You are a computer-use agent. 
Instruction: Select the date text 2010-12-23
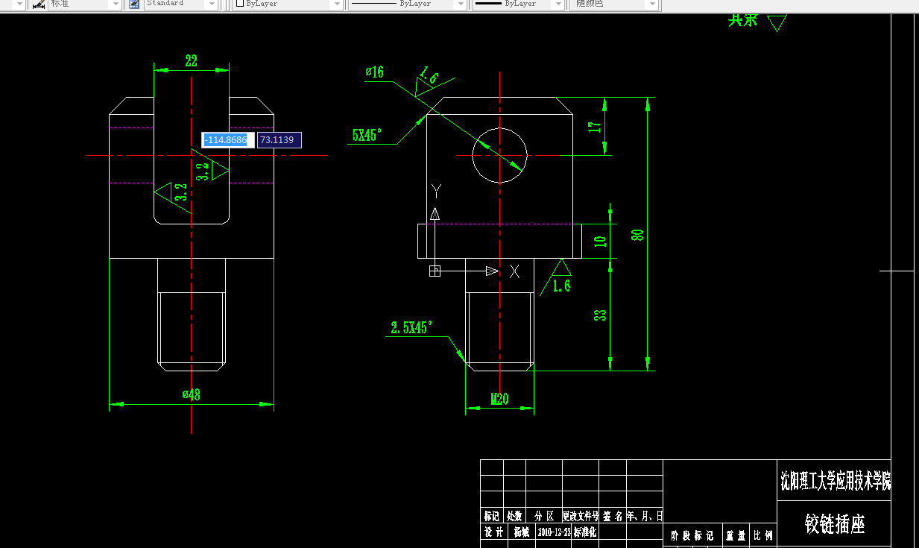coord(554,533)
